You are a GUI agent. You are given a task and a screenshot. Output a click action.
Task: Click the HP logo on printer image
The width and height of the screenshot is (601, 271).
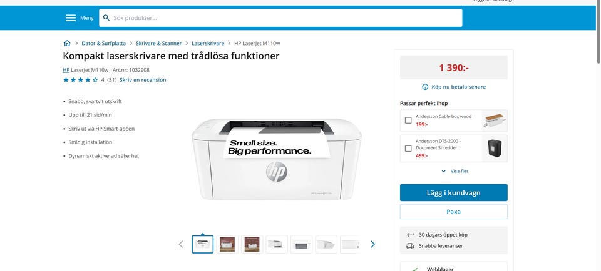(276, 172)
